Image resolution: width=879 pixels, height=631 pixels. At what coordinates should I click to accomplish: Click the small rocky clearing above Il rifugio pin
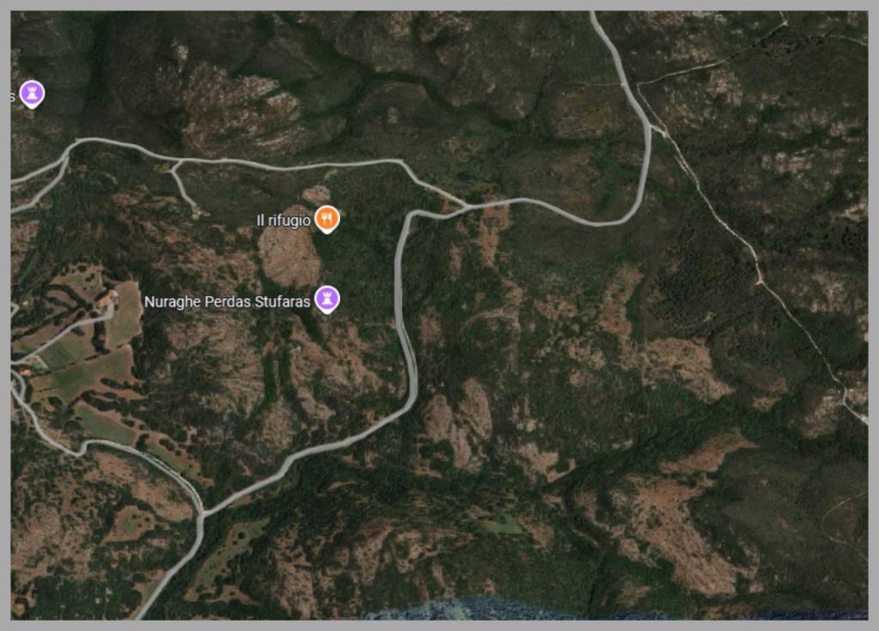tap(317, 194)
